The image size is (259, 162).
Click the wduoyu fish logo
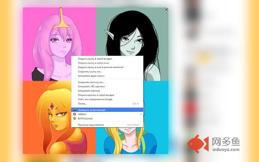coord(198,144)
